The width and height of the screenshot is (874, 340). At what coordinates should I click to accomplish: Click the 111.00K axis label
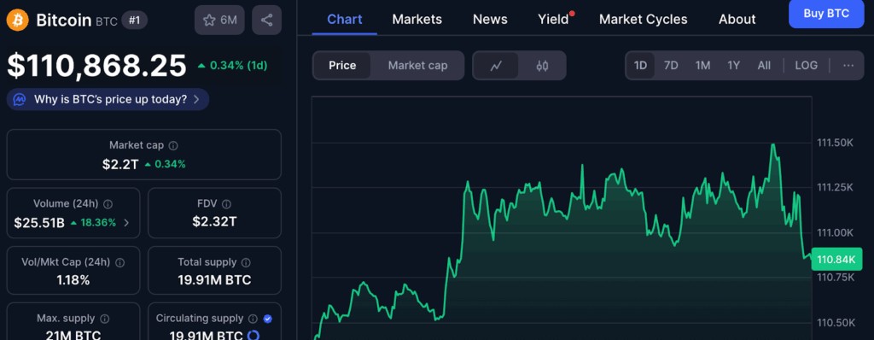(x=835, y=232)
